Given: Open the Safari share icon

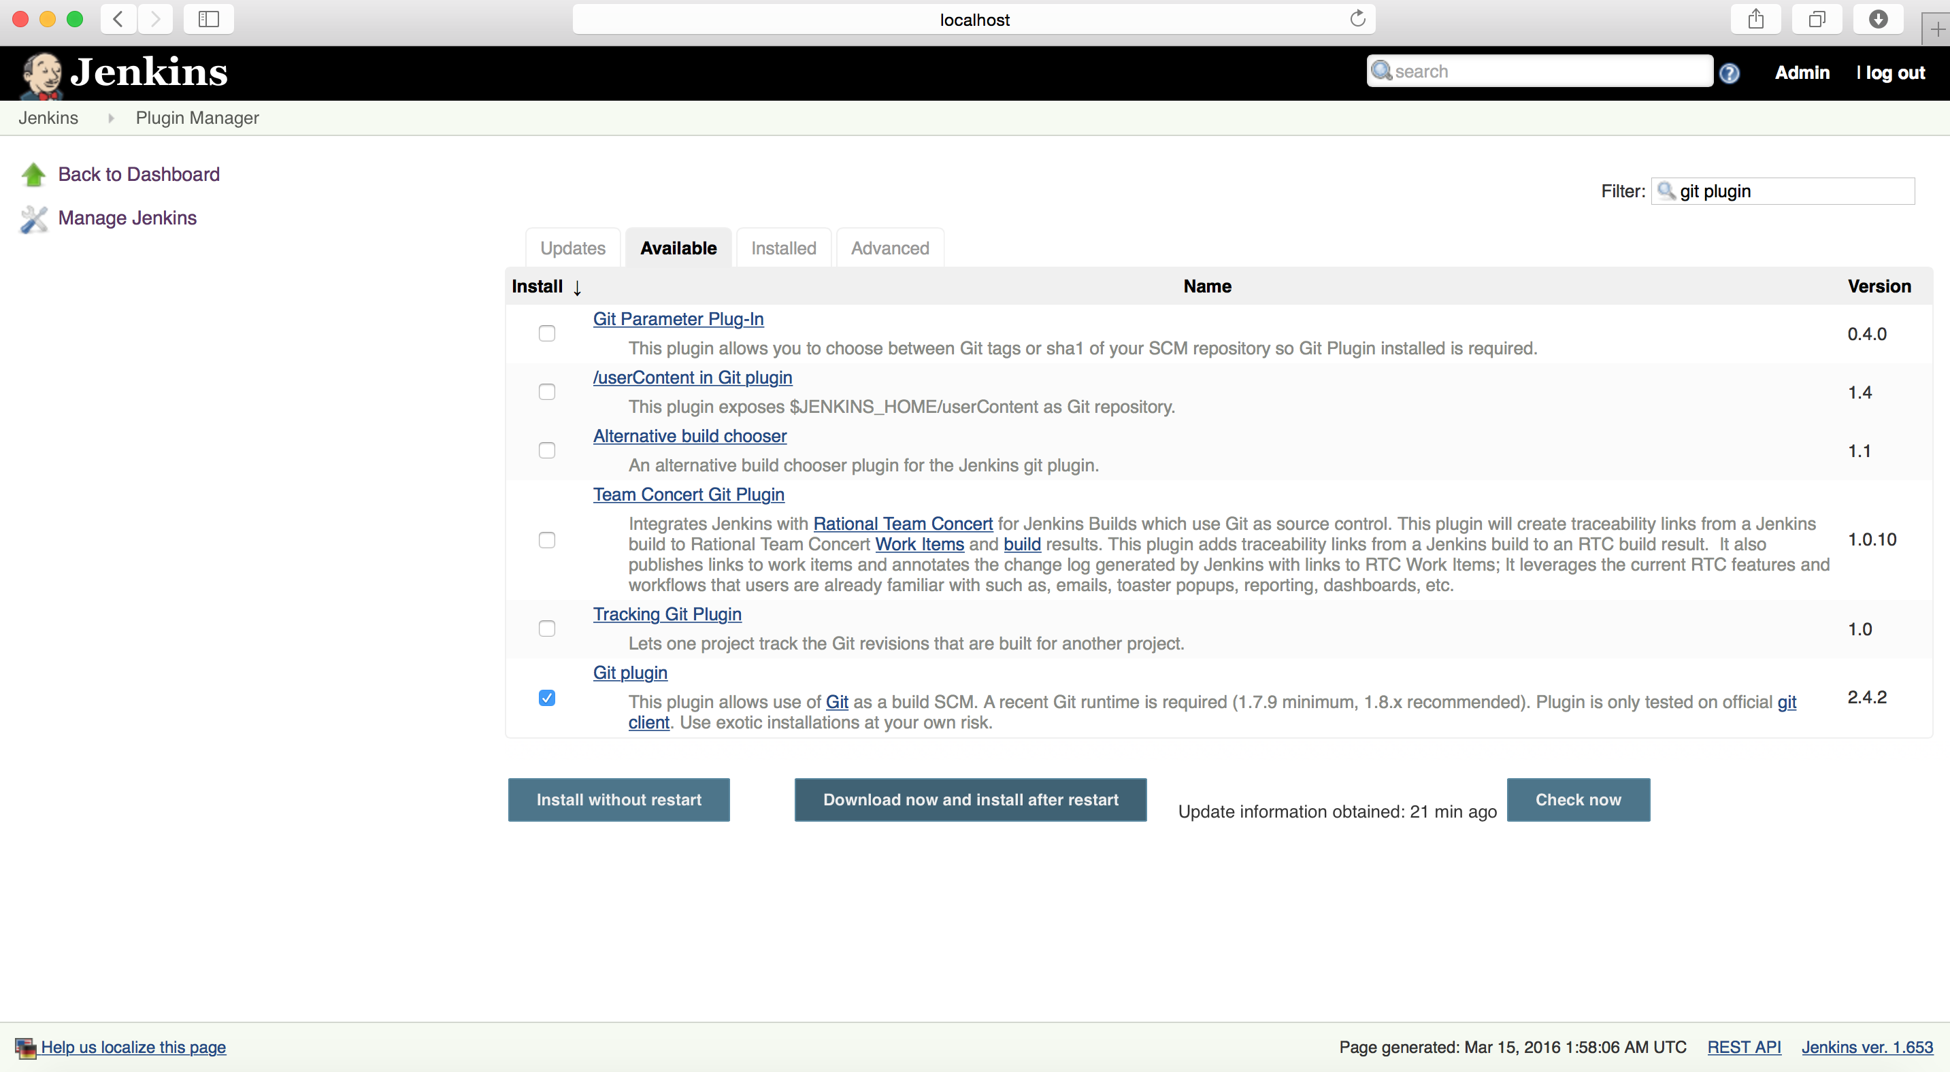Looking at the screenshot, I should point(1756,19).
